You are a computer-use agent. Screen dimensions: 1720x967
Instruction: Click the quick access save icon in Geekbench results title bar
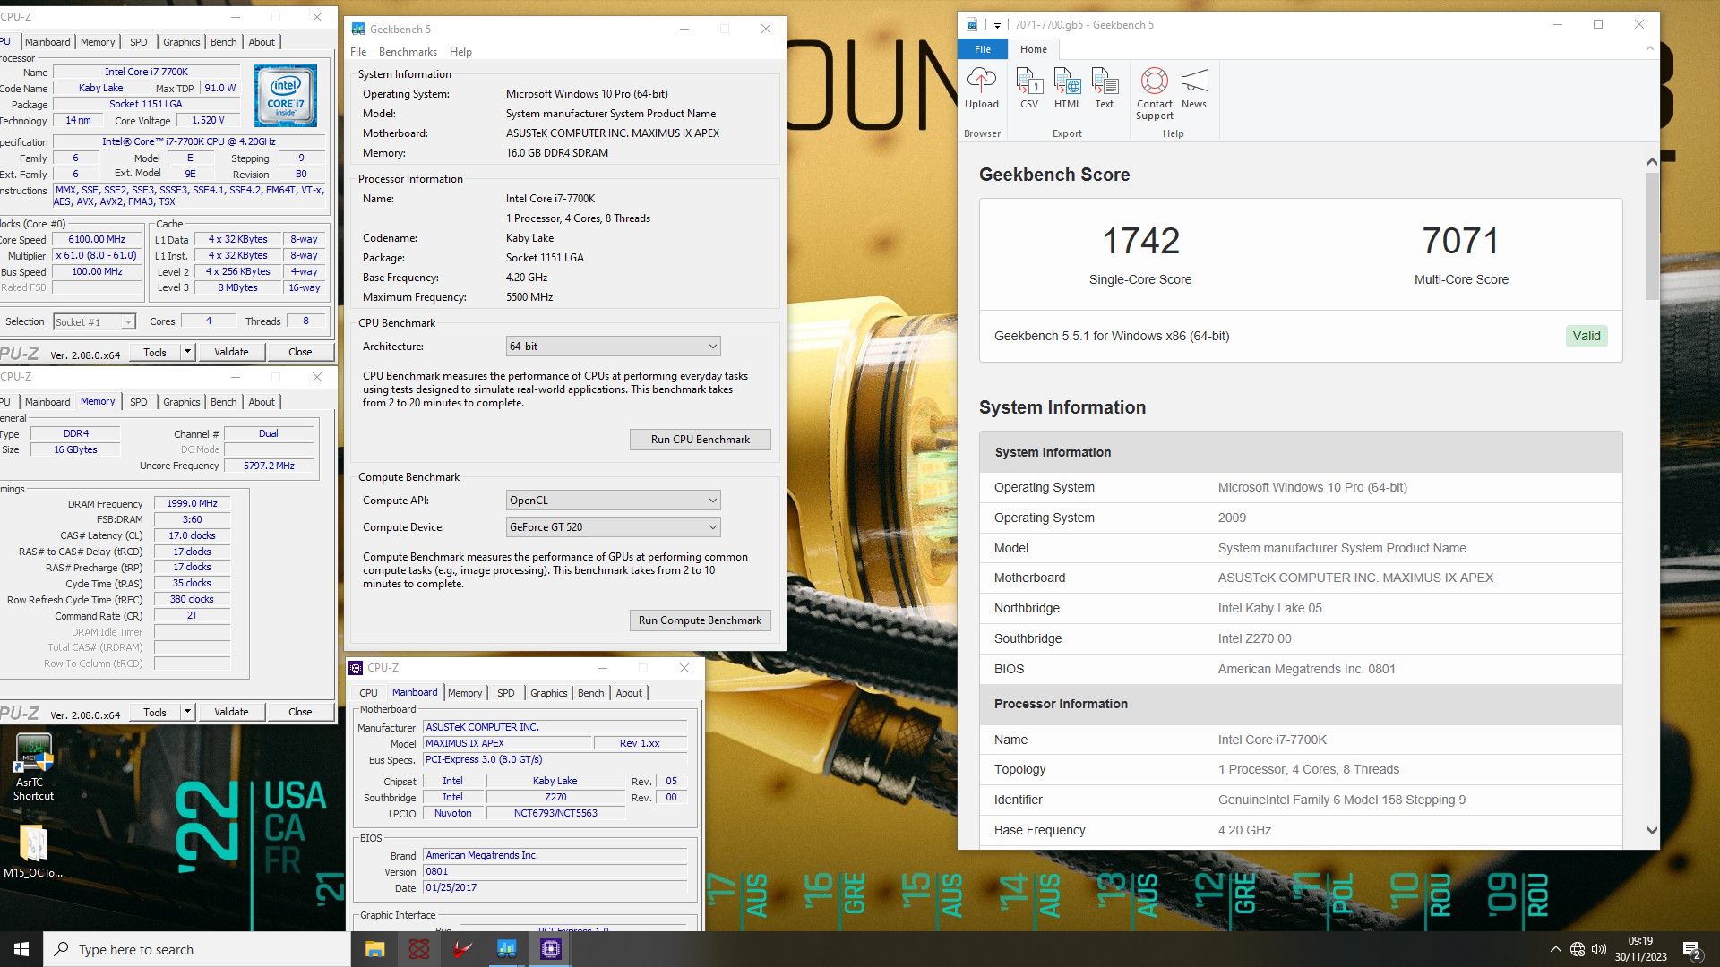[971, 25]
